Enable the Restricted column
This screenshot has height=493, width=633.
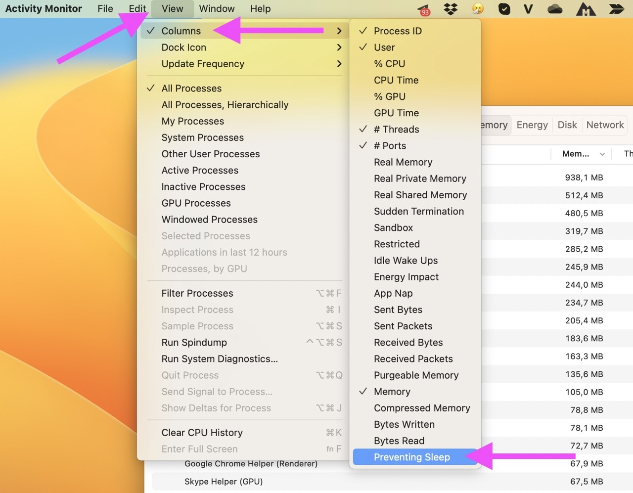[415, 244]
